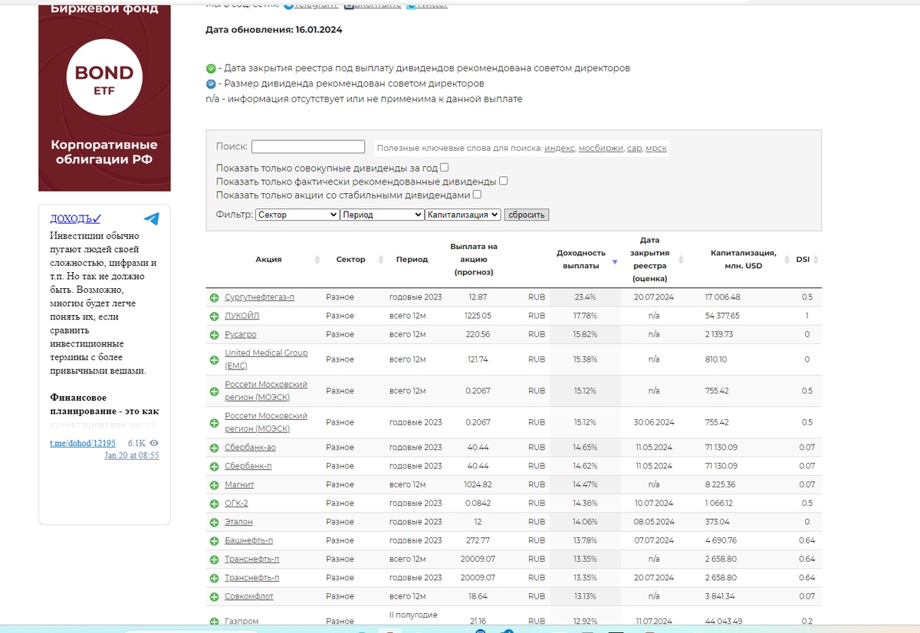This screenshot has height=633, width=920.
Task: Sort by Капитализация column arrows
Action: click(x=786, y=260)
